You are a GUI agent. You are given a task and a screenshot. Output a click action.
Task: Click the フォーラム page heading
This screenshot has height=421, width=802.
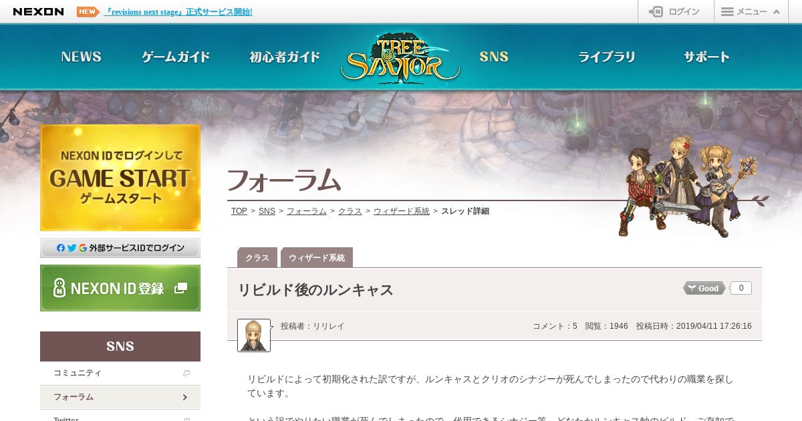284,180
